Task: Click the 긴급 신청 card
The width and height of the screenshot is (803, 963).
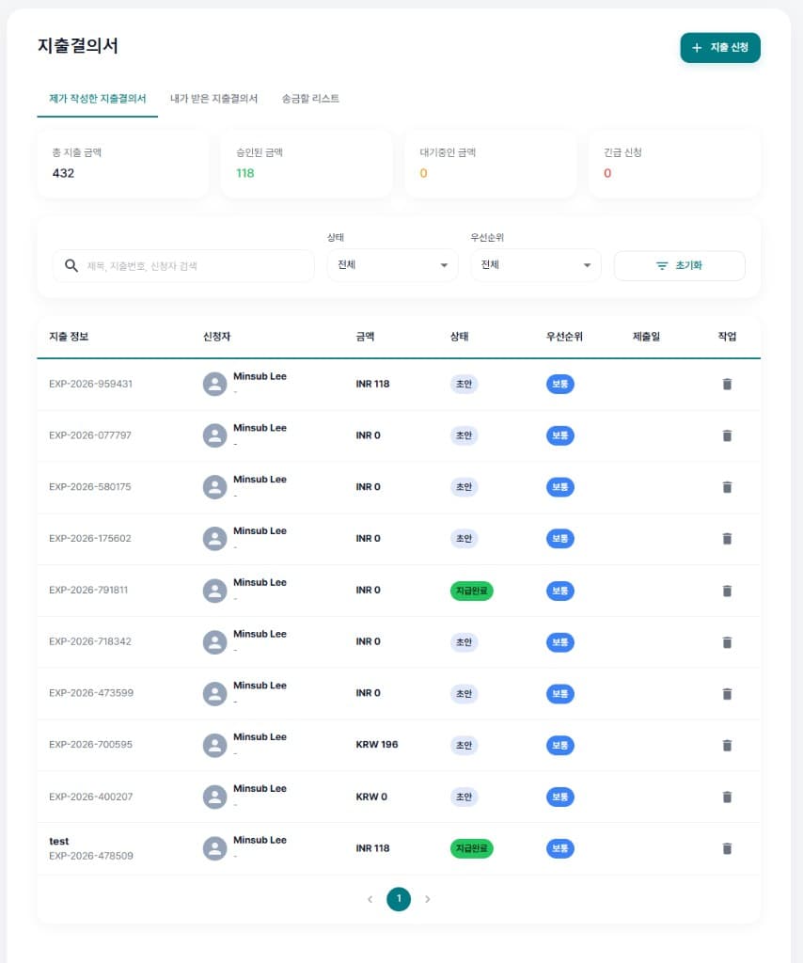Action: [x=674, y=164]
